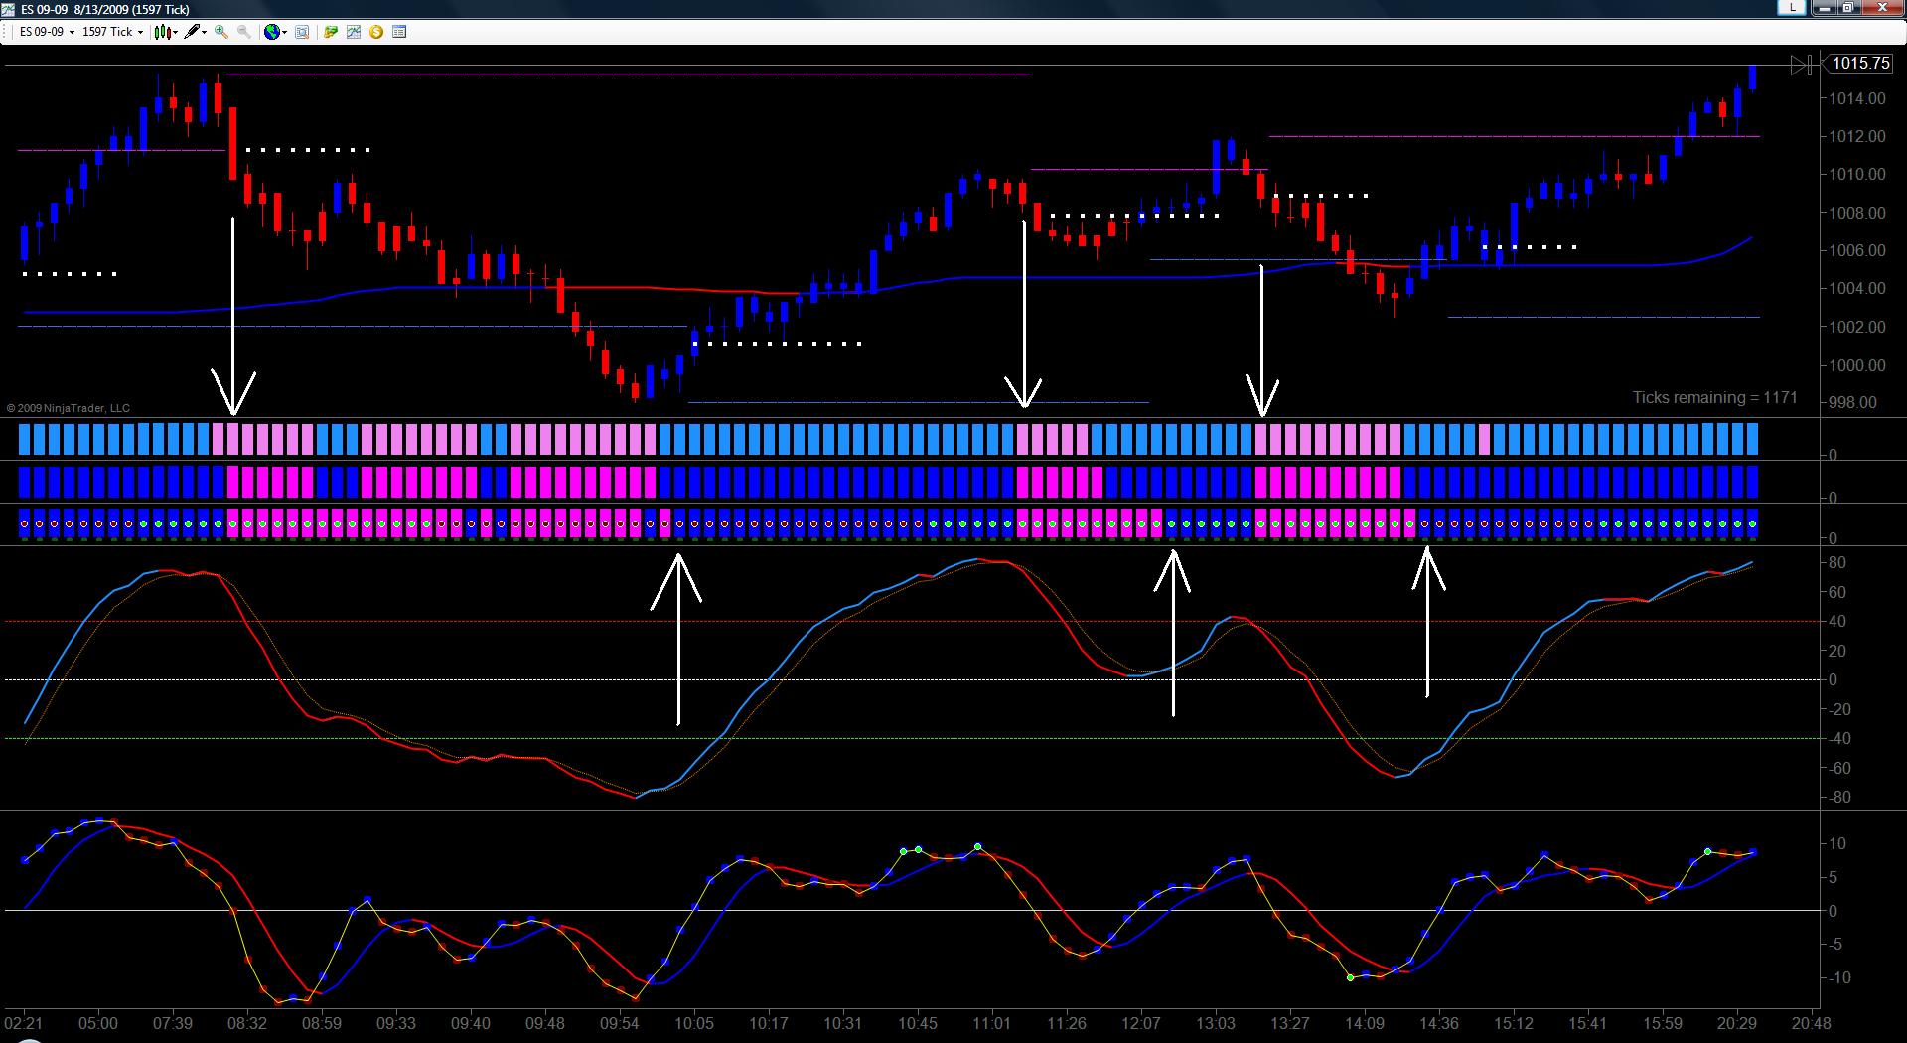This screenshot has width=1907, height=1043.
Task: Click the 15:41 time axis label
Action: (1588, 1024)
